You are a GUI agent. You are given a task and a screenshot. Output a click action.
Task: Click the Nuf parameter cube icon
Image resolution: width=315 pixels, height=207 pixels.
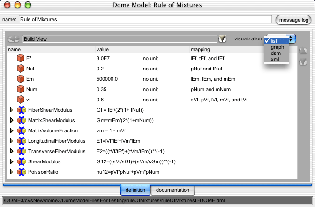[21, 69]
